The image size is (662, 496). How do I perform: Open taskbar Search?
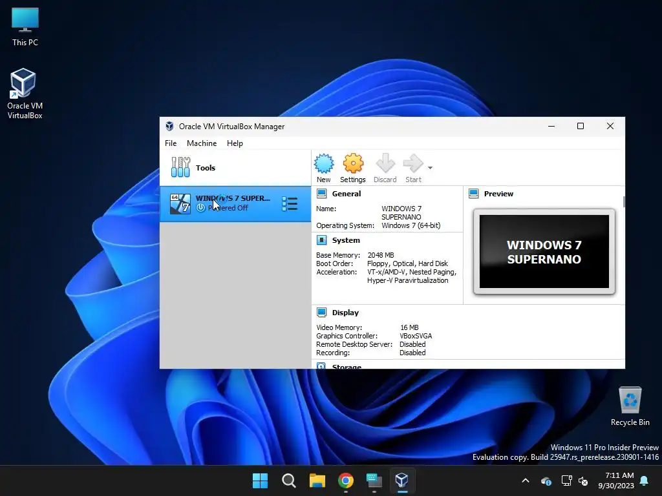289,480
